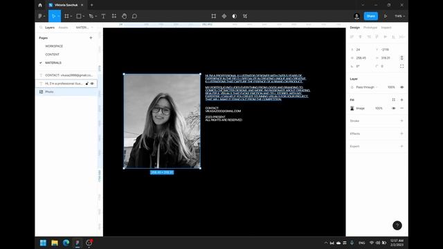Click the align top icon

(377, 37)
